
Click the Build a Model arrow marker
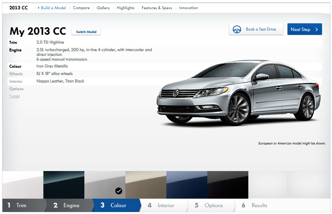point(39,8)
